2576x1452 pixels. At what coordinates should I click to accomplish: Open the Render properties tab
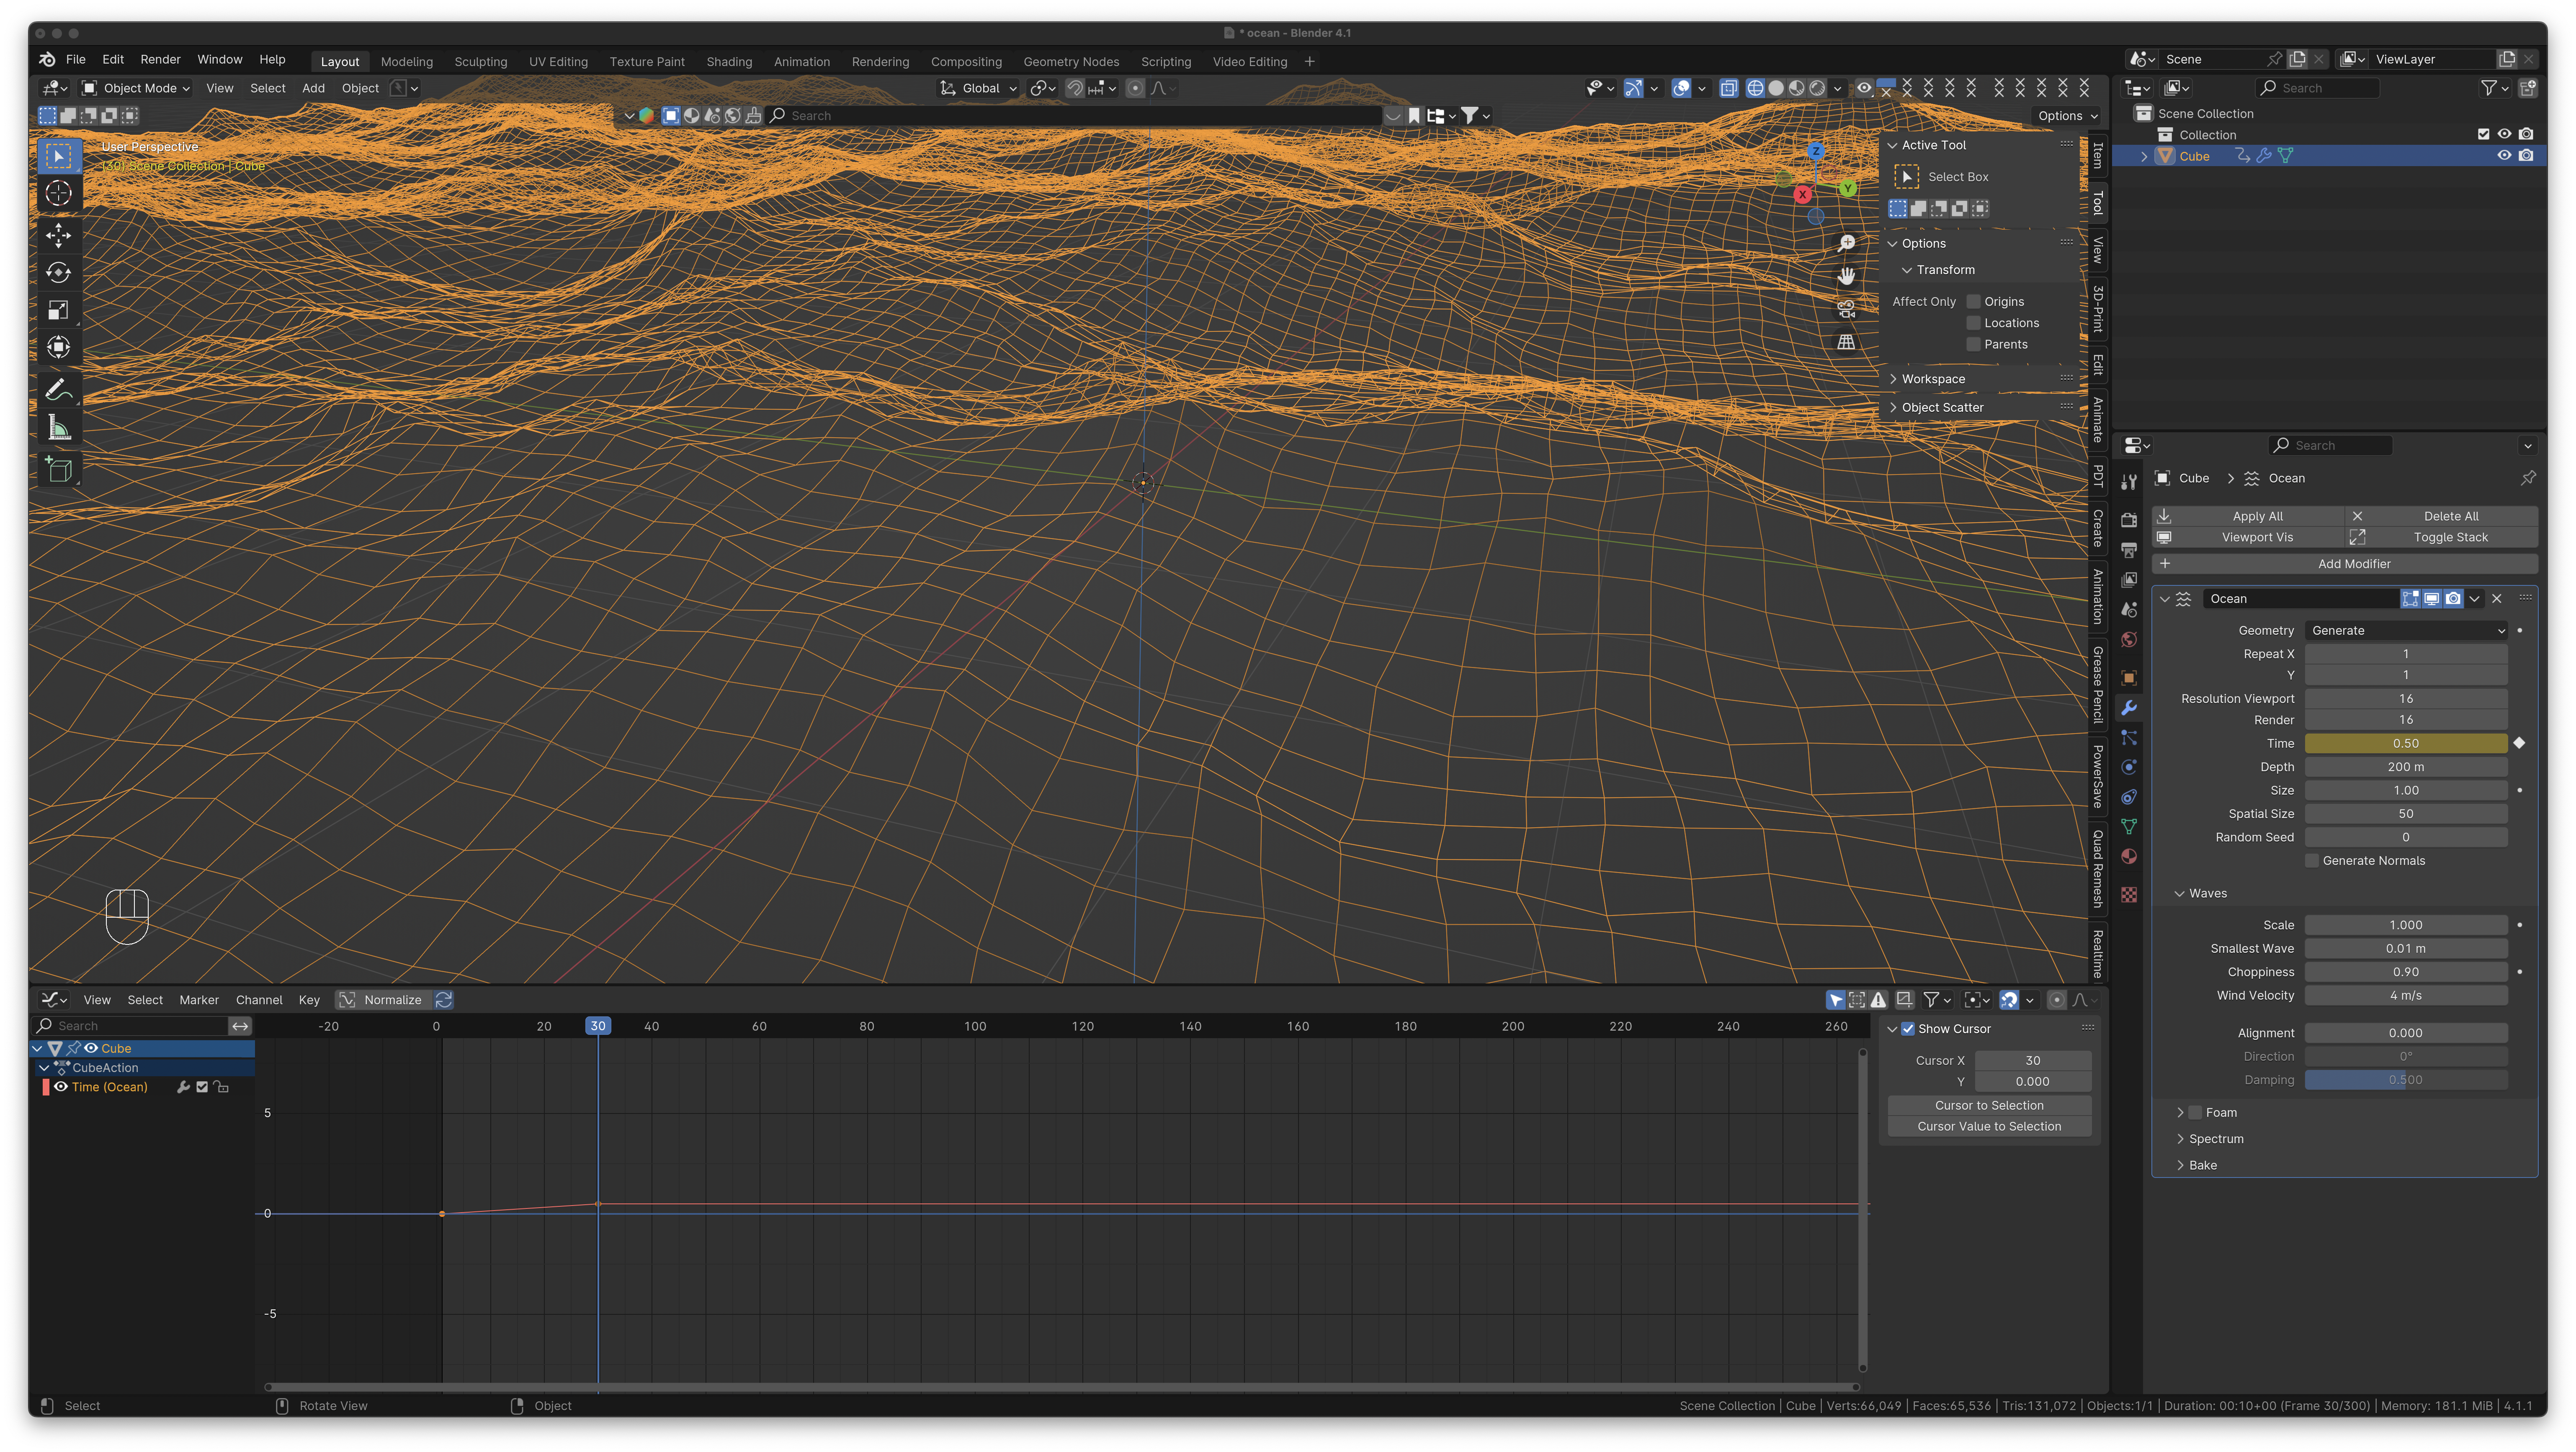click(2129, 520)
